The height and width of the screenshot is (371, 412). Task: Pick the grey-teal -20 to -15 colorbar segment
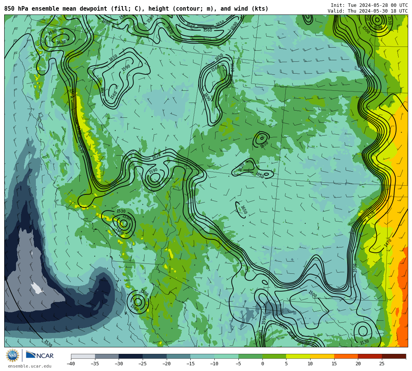pos(179,356)
